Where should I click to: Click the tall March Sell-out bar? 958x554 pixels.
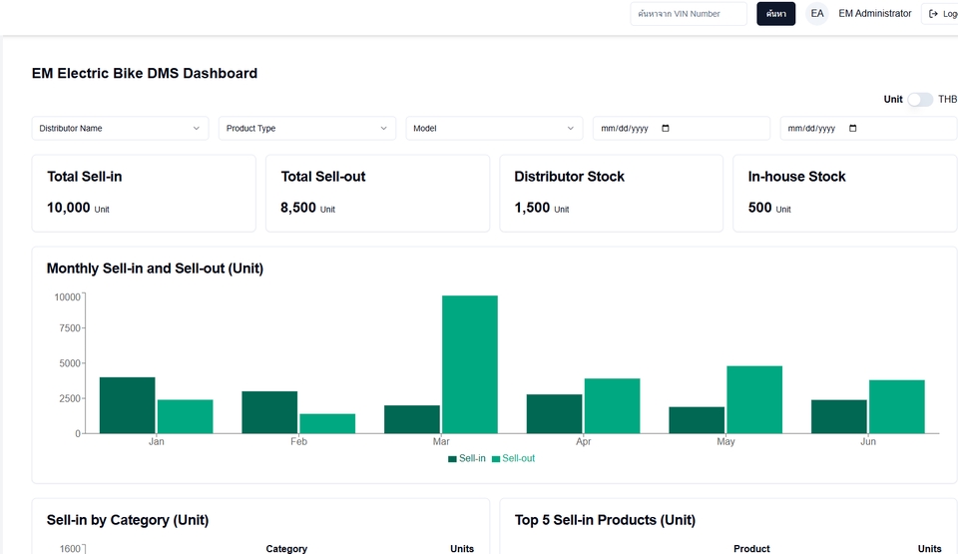[470, 364]
